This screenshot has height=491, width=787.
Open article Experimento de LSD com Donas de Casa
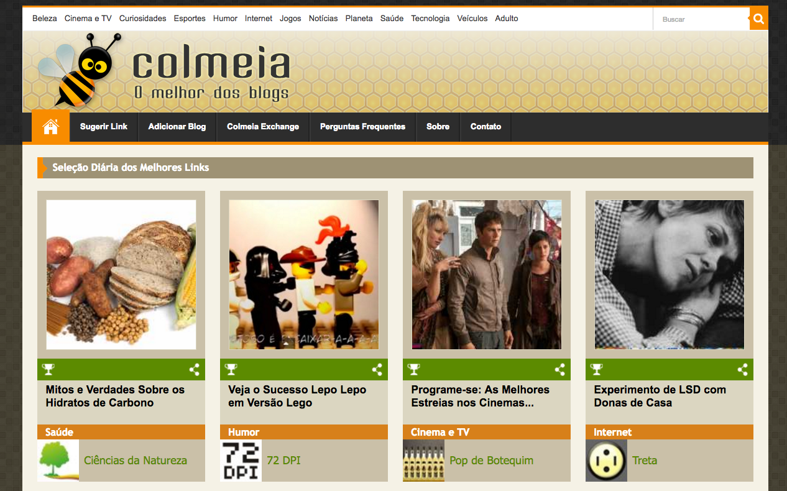click(x=660, y=396)
